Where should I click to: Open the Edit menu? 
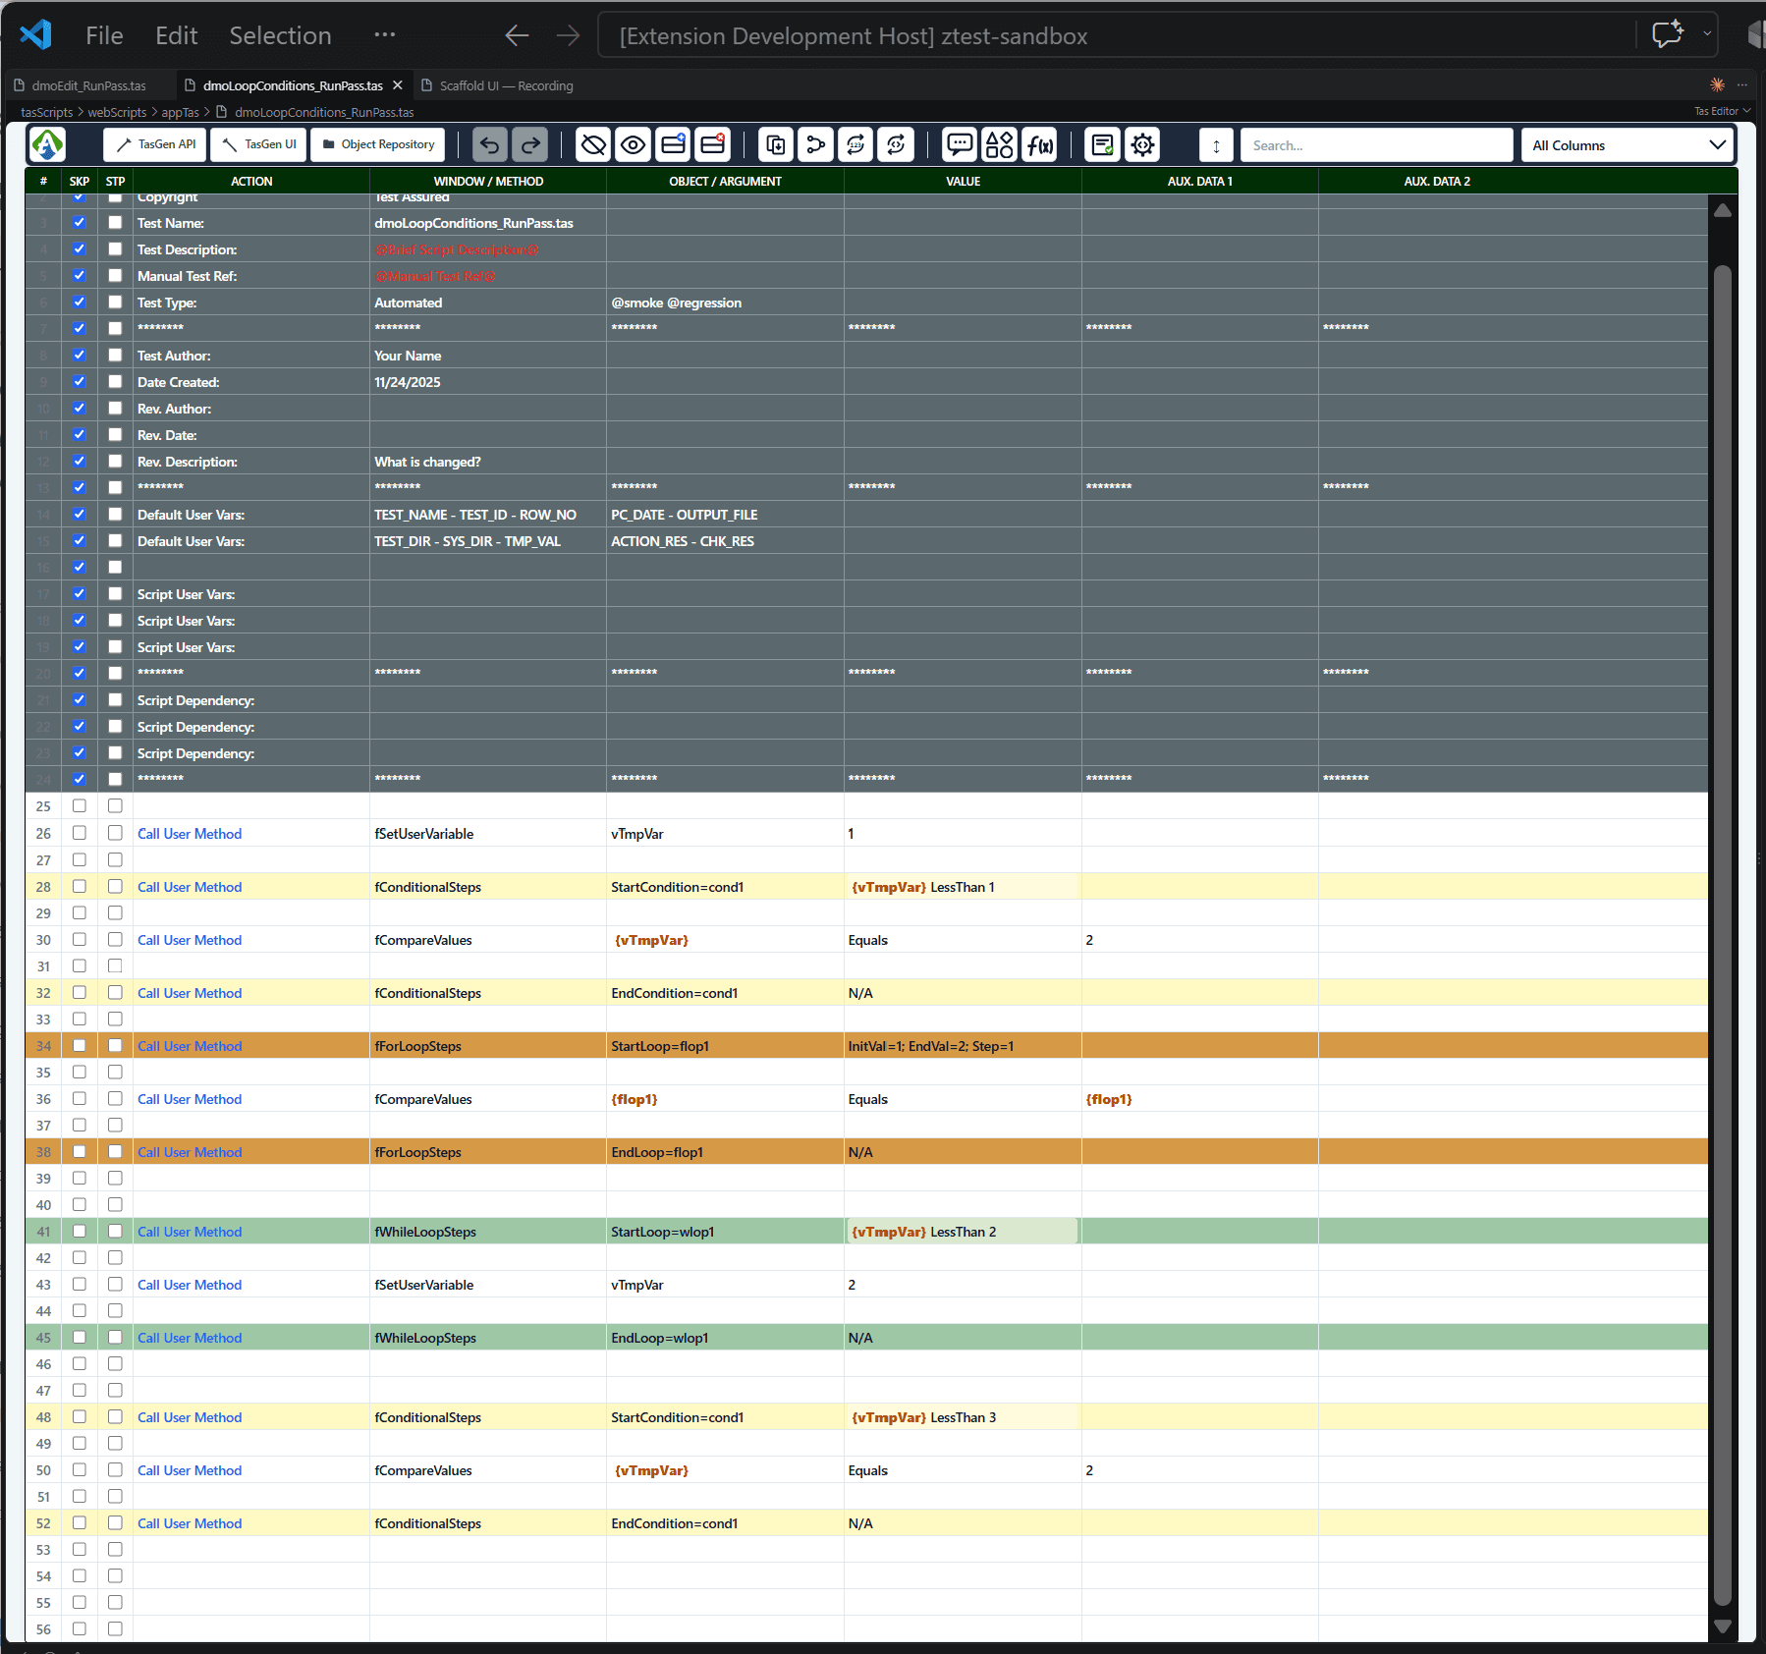coord(177,36)
